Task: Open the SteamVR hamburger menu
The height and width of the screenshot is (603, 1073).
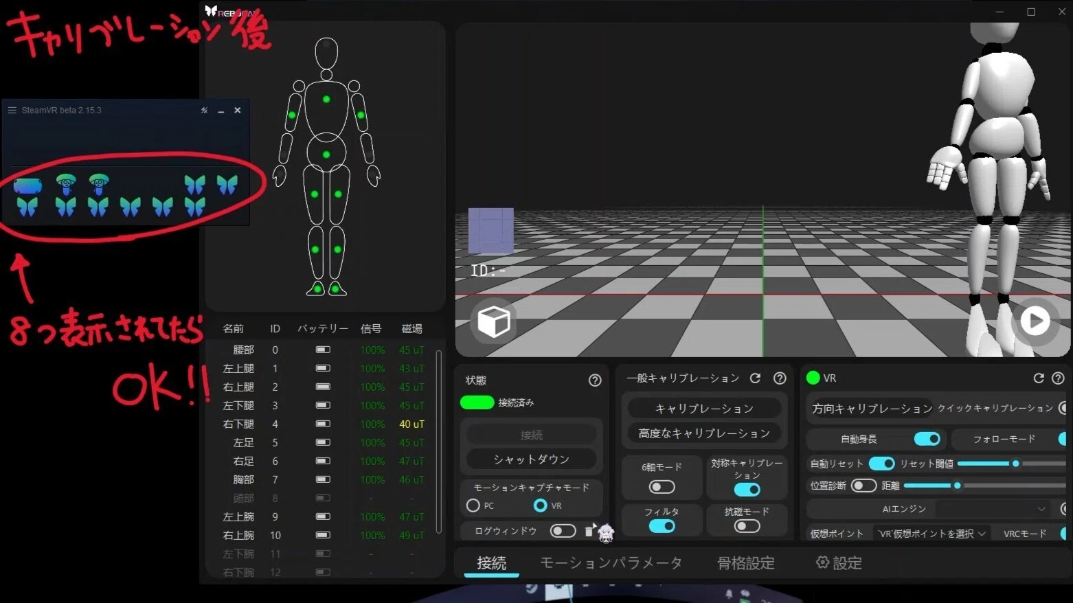Action: (x=12, y=110)
